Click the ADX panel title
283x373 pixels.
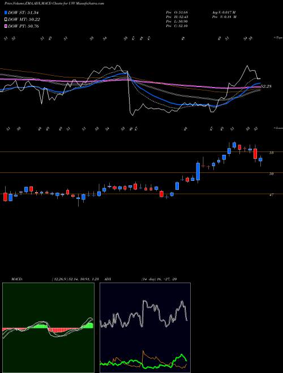click(108, 279)
